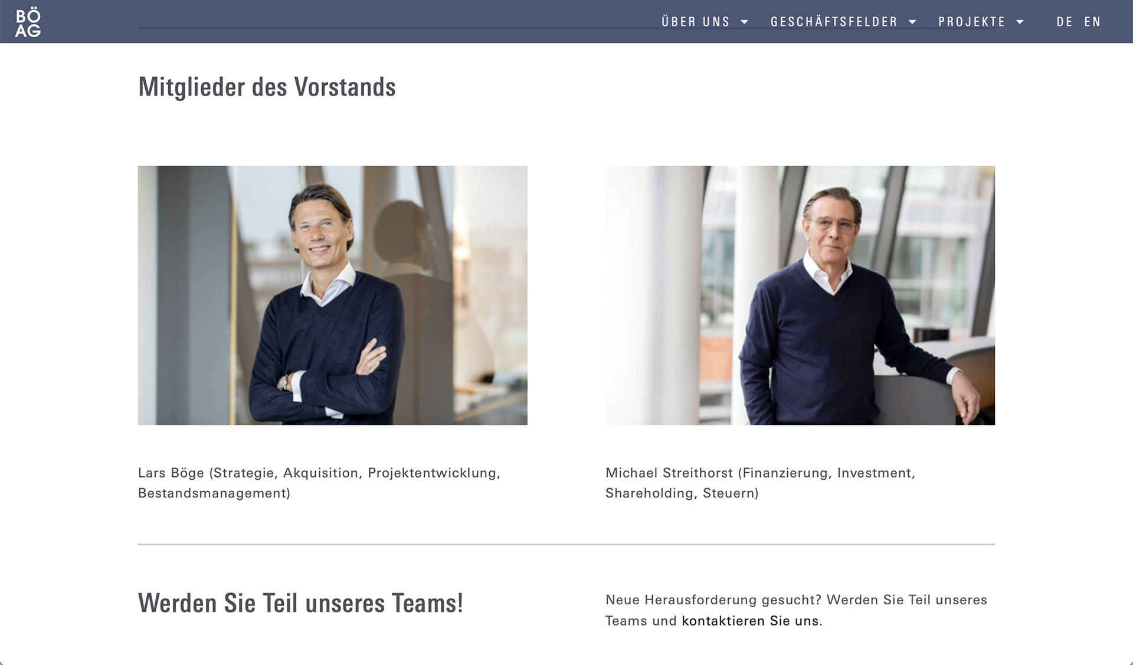Click the Michael Streithorst portrait photo

click(x=800, y=295)
